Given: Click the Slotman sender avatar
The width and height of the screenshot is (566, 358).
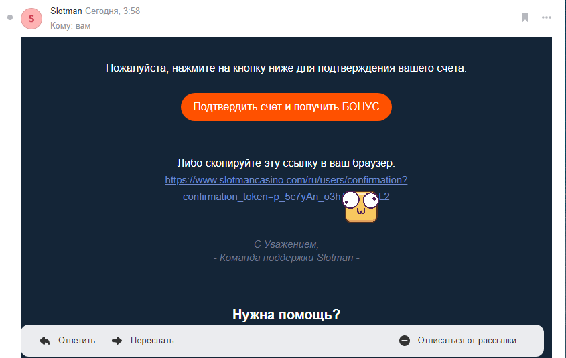Looking at the screenshot, I should (x=31, y=19).
